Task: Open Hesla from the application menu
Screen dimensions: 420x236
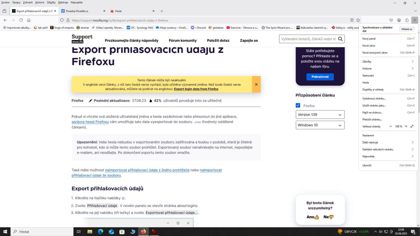Action: pos(388,83)
